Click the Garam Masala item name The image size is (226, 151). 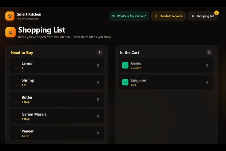[34, 114]
